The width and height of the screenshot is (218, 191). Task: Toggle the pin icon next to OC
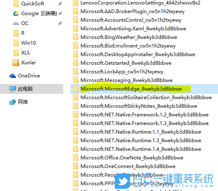click(x=60, y=23)
